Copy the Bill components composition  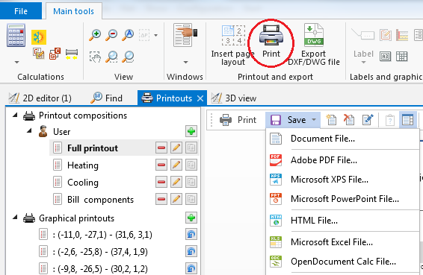point(191,200)
